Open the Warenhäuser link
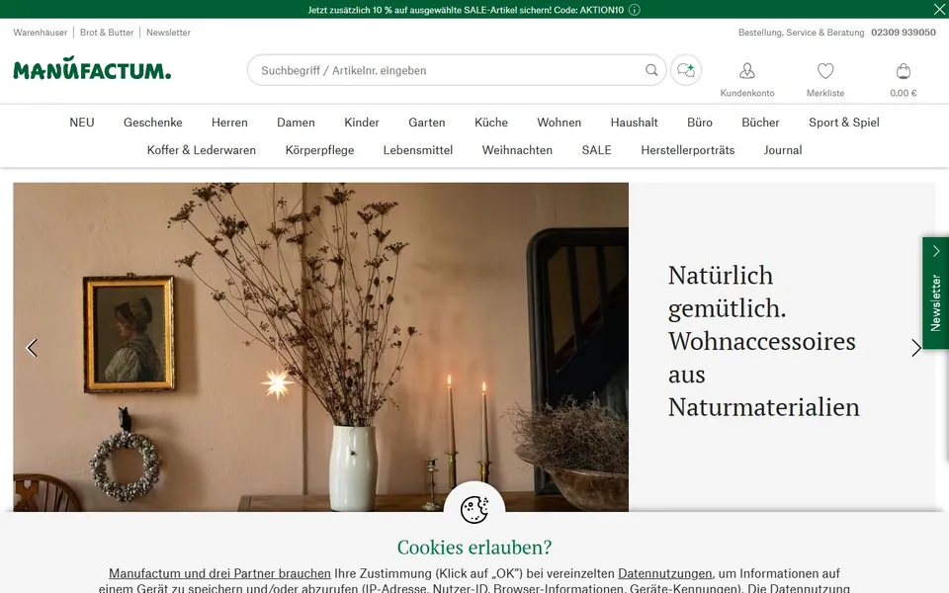 coord(40,33)
